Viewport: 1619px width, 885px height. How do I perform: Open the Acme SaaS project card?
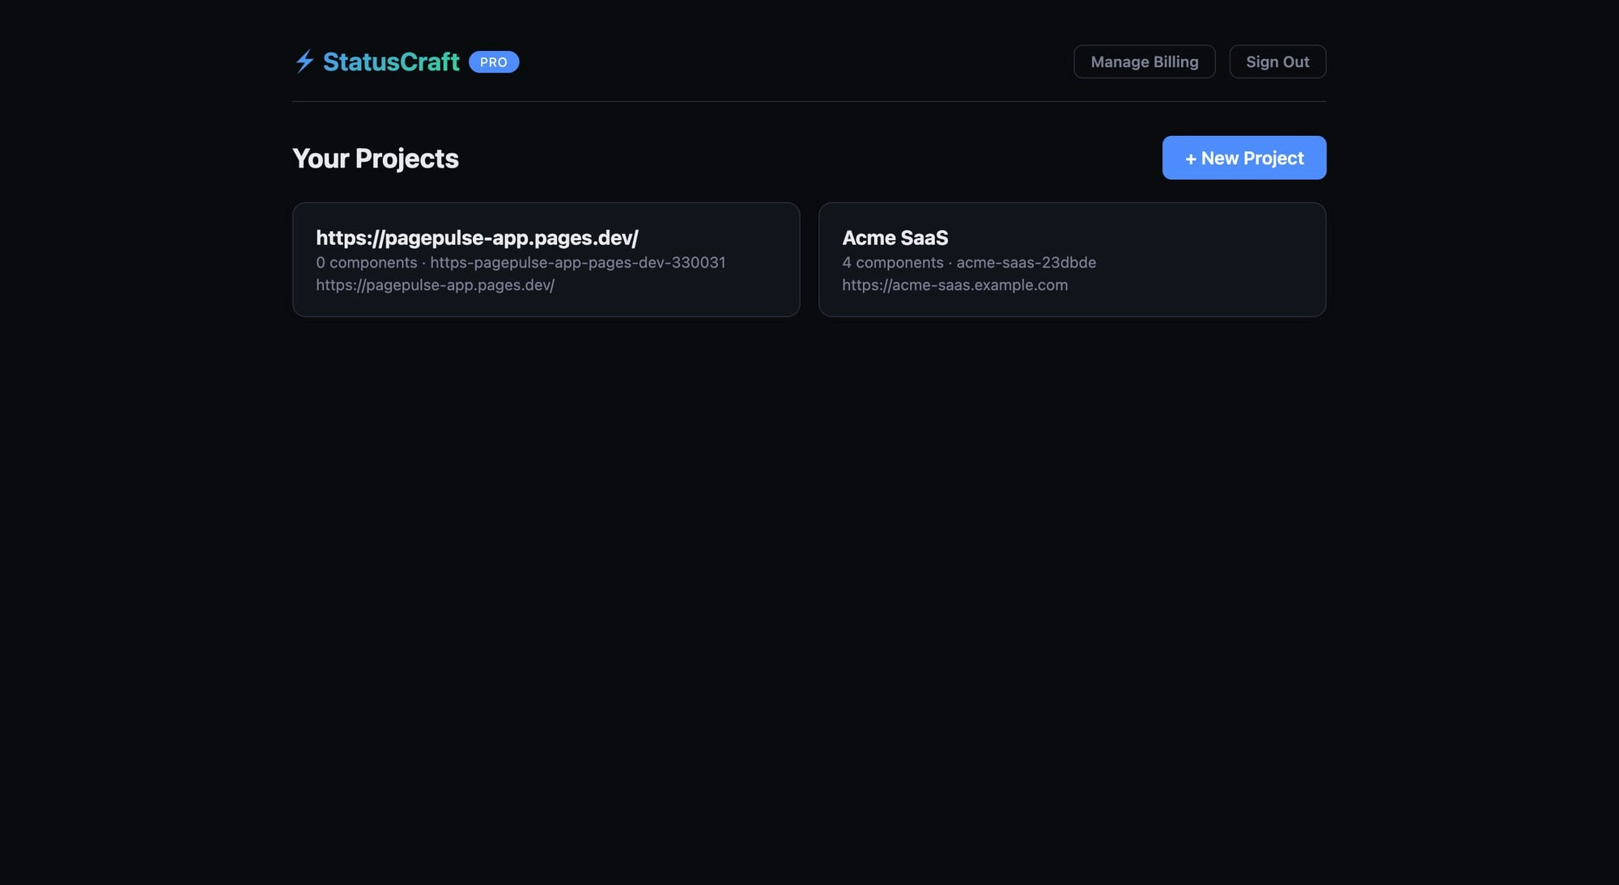1072,259
